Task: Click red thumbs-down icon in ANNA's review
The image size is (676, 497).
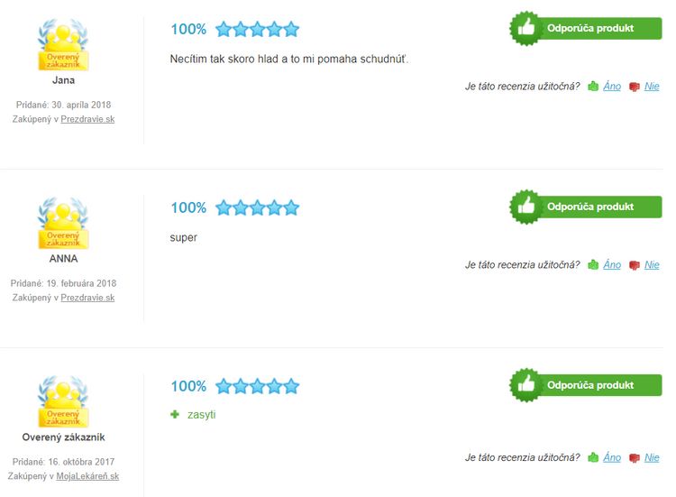Action: 635,266
